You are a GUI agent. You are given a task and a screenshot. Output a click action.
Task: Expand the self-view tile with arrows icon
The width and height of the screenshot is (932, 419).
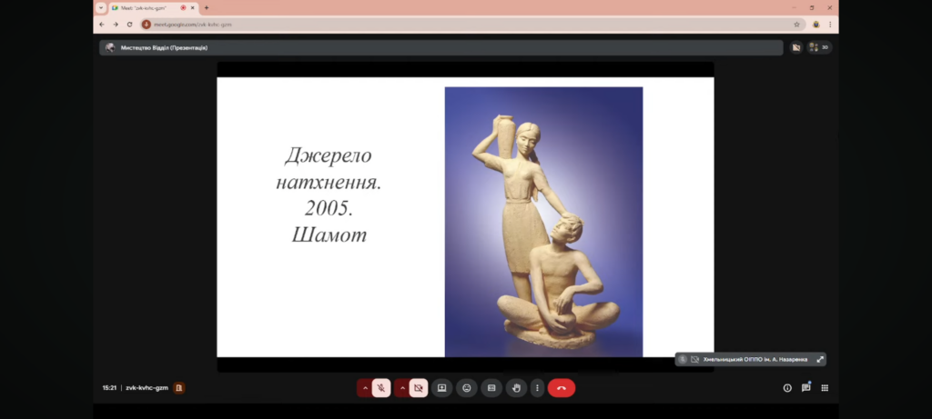point(819,359)
